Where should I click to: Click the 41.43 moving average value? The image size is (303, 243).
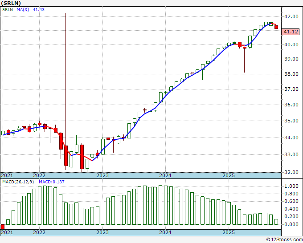[x=38, y=10]
